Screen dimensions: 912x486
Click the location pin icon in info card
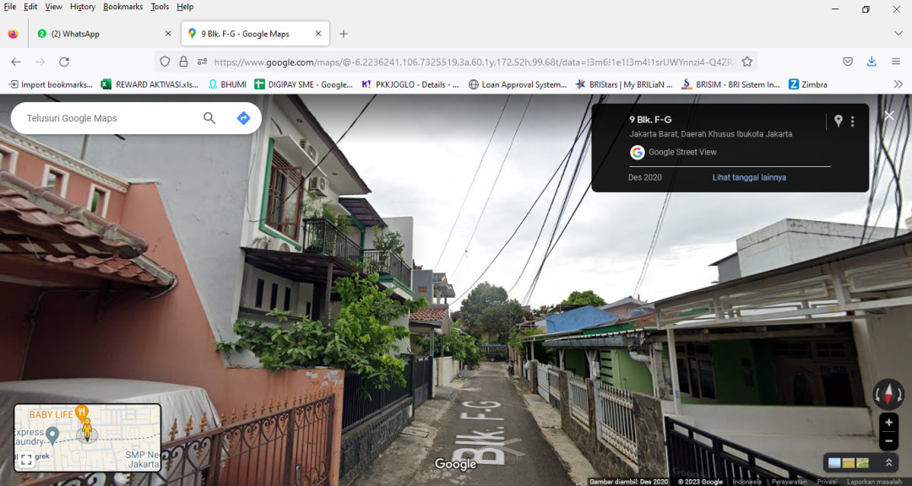click(838, 121)
